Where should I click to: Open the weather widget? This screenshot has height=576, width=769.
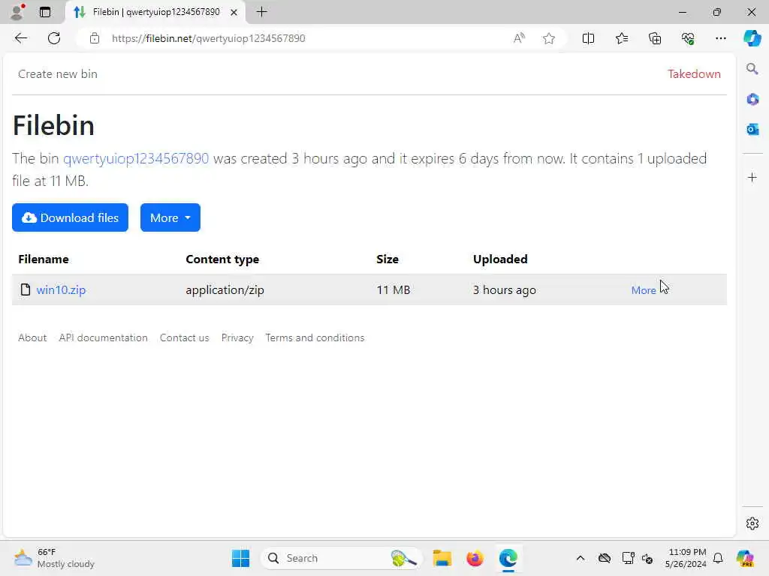tap(54, 558)
